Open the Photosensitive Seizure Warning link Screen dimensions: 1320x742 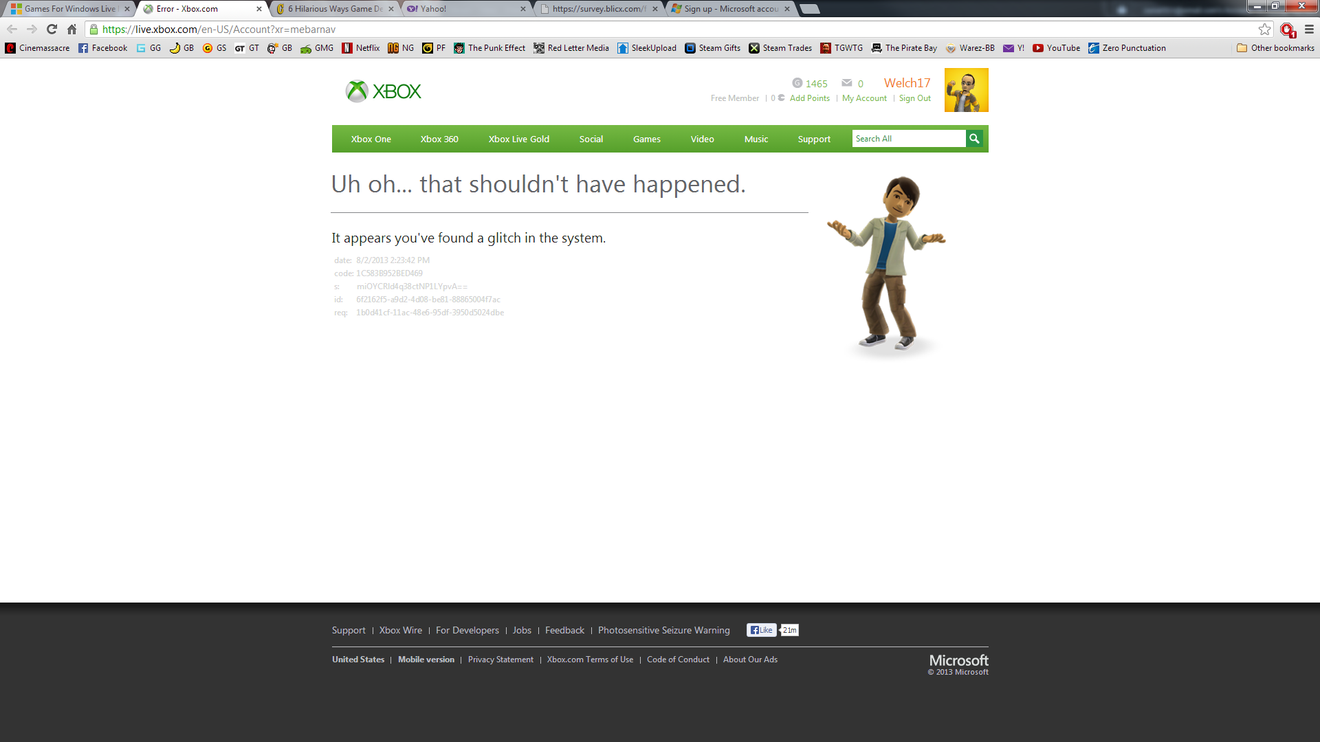[x=663, y=630]
